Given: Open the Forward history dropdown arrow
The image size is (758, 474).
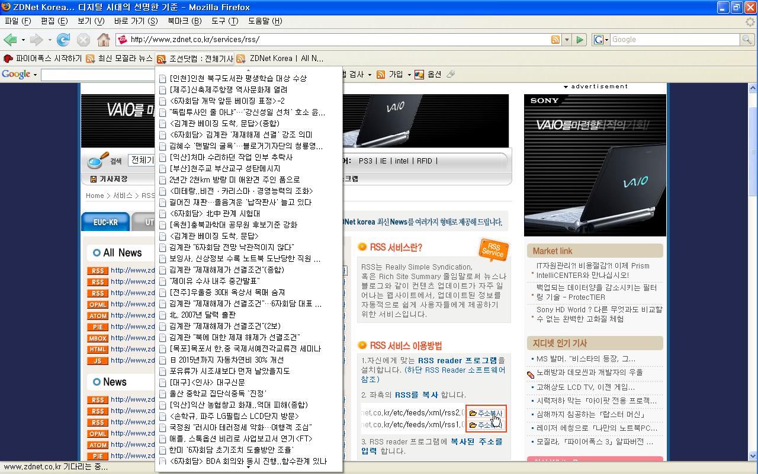Looking at the screenshot, I should coord(50,40).
